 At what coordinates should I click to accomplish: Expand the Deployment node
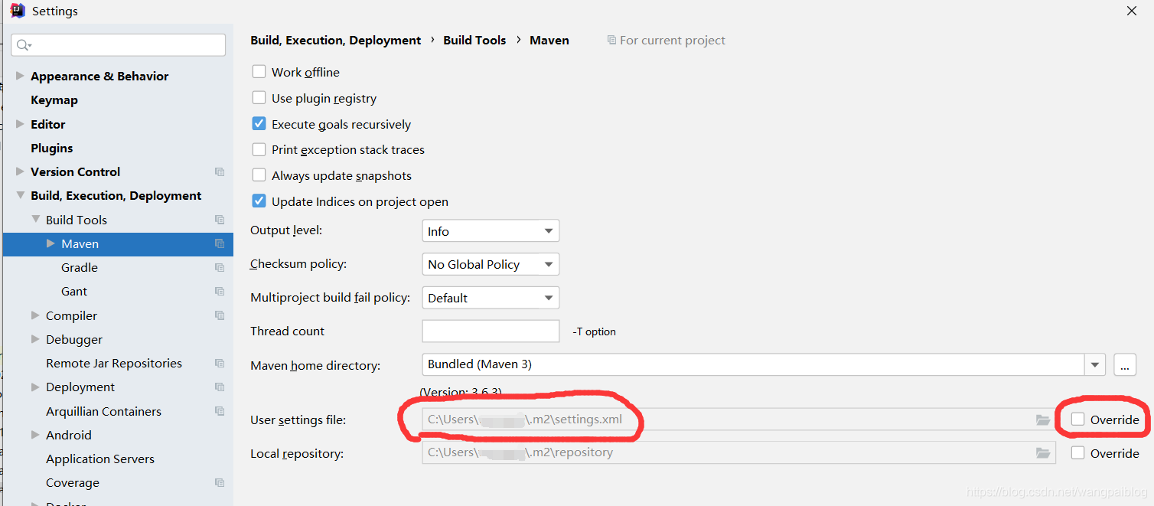[35, 387]
